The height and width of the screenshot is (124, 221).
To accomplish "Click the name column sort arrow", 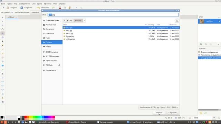I will tap(146, 25).
